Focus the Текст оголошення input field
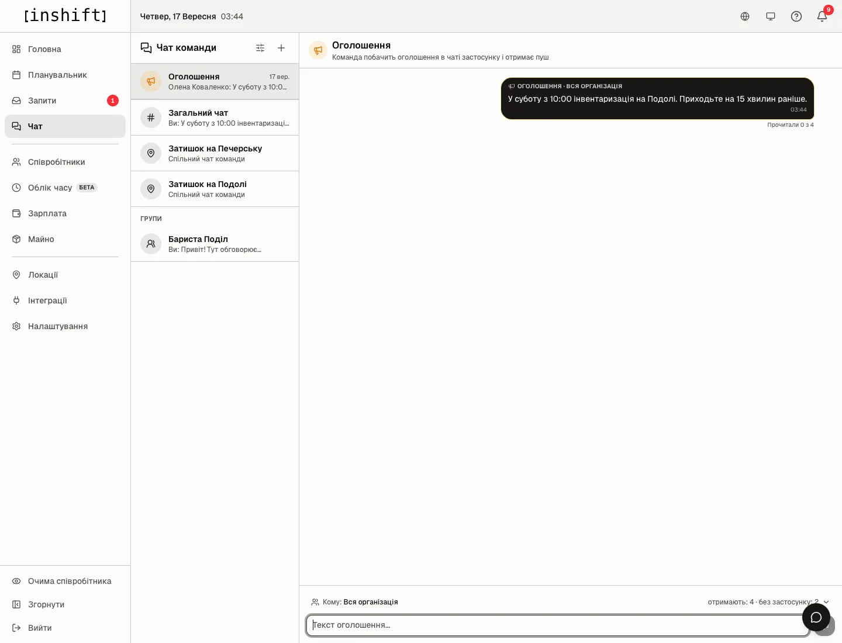 tap(558, 625)
